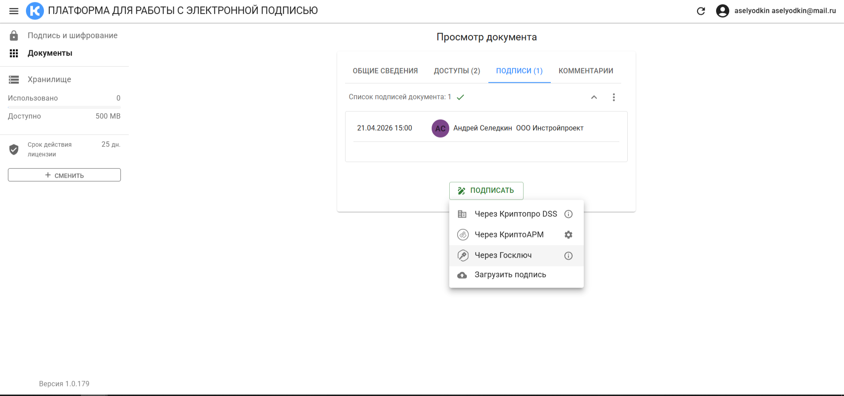Screen dimensions: 844x396
Task: Click the license shield icon
Action: tap(14, 149)
